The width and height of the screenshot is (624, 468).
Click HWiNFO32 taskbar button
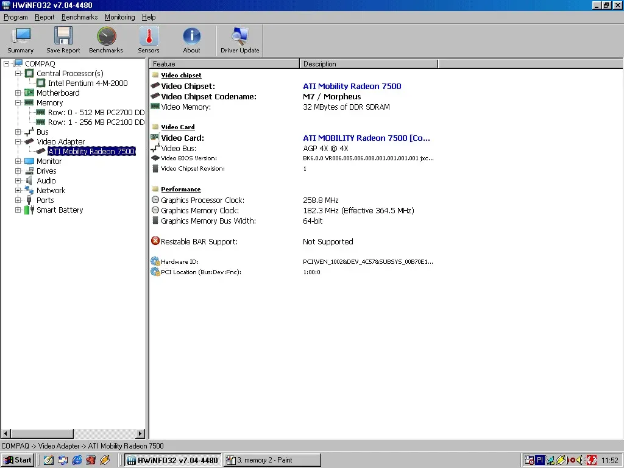click(x=172, y=460)
